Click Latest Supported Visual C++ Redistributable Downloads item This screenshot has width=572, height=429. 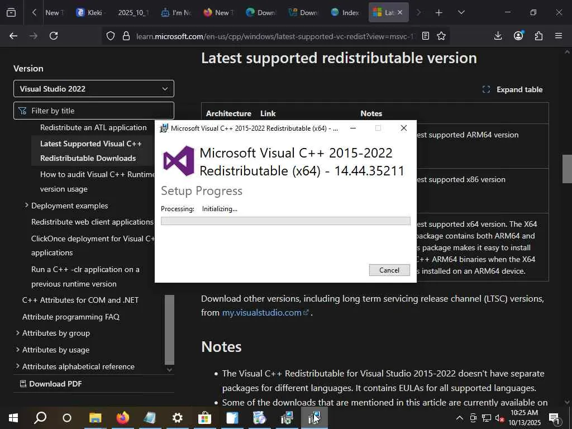[x=91, y=151]
